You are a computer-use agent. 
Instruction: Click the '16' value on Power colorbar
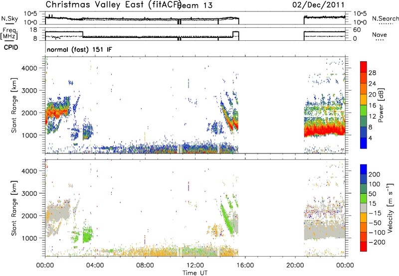372,105
